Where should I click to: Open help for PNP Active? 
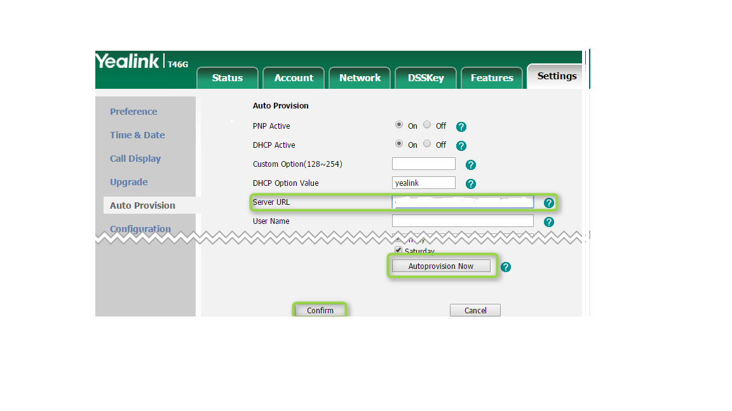[x=461, y=127]
